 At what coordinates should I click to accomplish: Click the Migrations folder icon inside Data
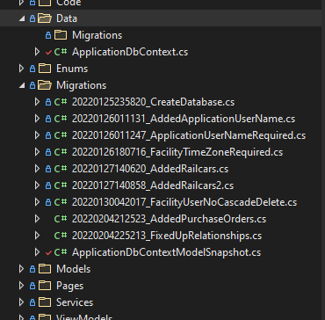click(61, 35)
